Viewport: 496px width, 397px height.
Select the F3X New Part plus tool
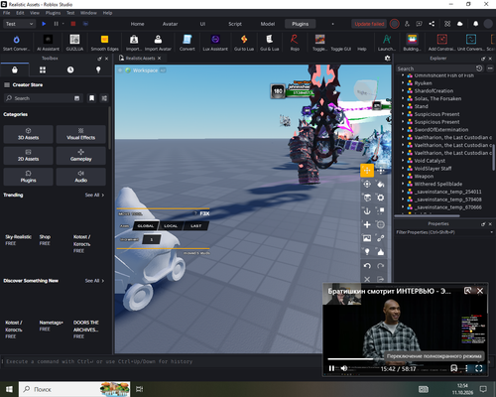tap(367, 225)
